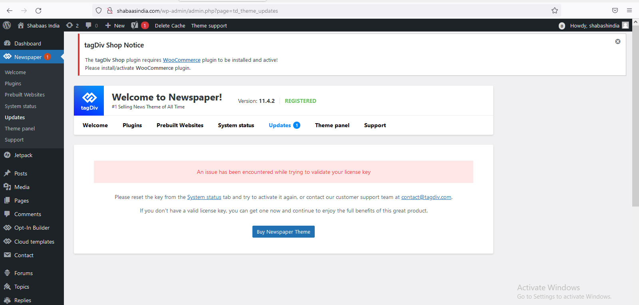This screenshot has width=639, height=305.
Task: Bookmark this page with the star
Action: (x=555, y=11)
